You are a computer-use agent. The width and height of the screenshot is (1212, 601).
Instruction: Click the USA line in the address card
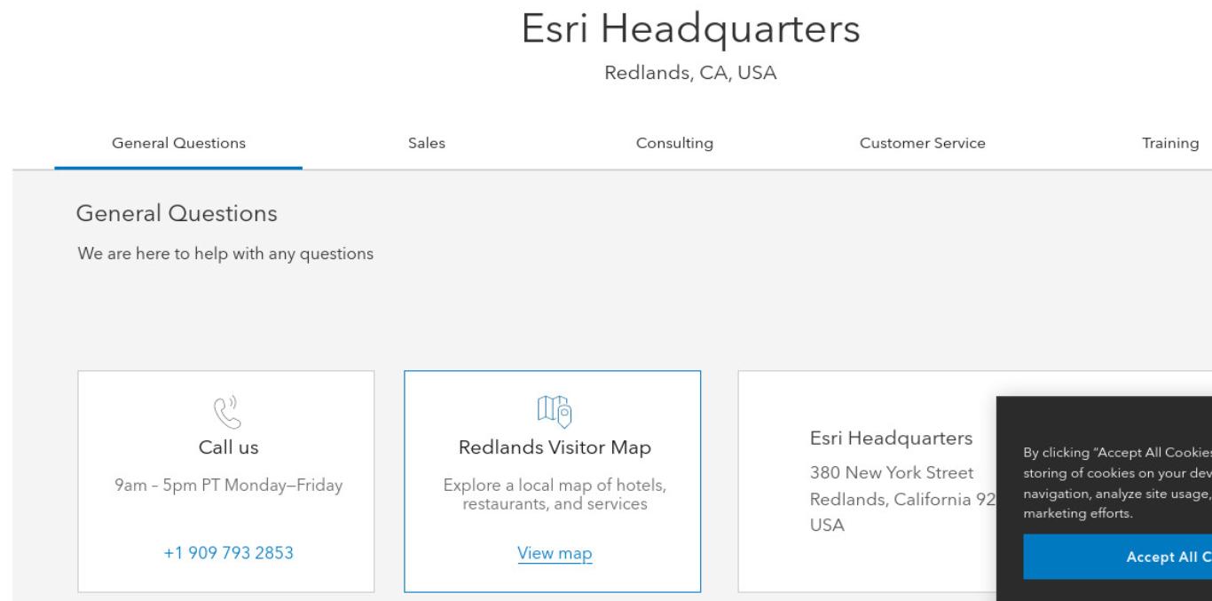point(827,525)
